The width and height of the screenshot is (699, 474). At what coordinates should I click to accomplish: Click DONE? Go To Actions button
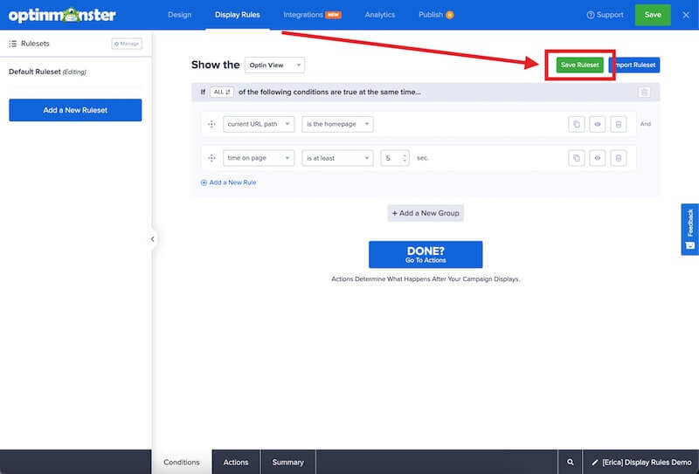click(x=426, y=255)
